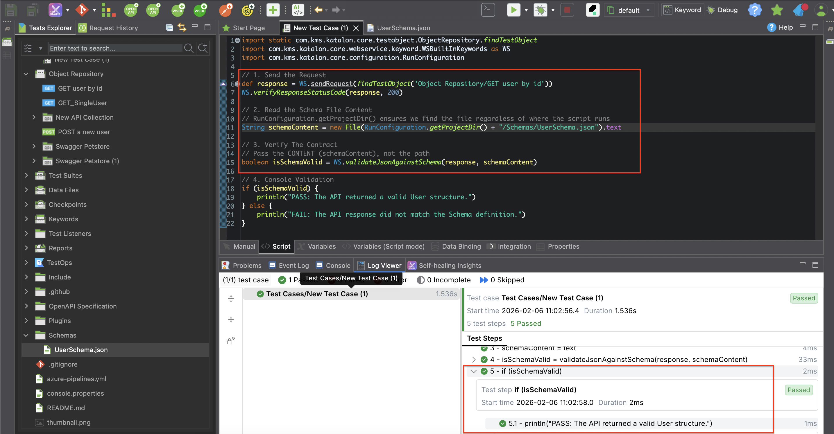
Task: Select step 5.1 println PASS log entry
Action: (609, 423)
